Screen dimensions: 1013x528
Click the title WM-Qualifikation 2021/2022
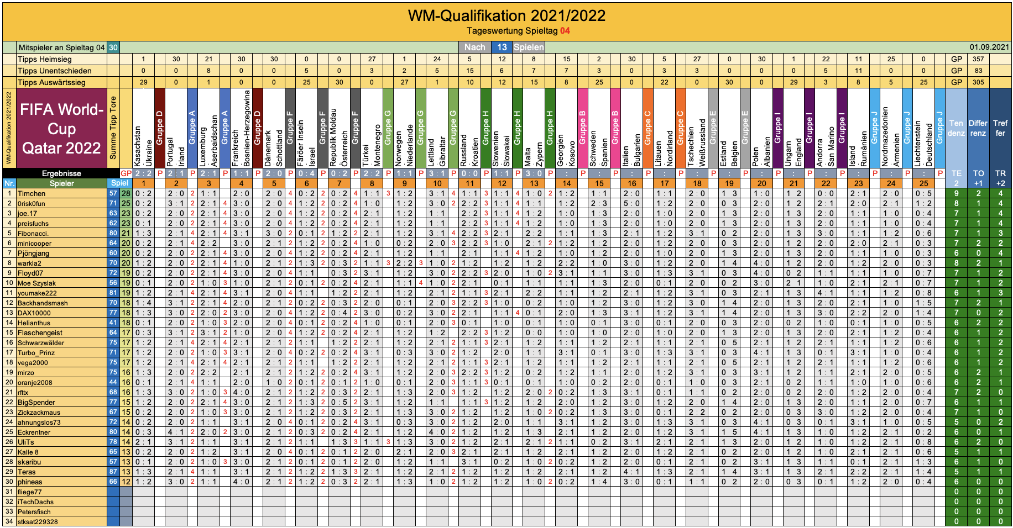(x=506, y=15)
